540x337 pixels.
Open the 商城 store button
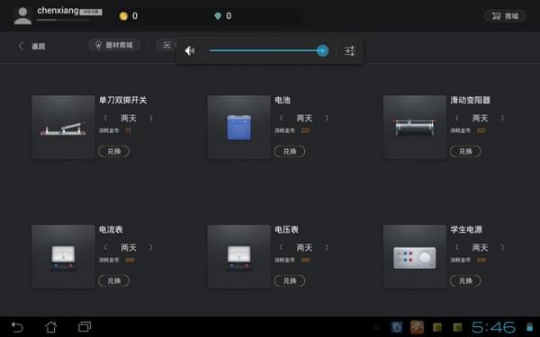(505, 16)
